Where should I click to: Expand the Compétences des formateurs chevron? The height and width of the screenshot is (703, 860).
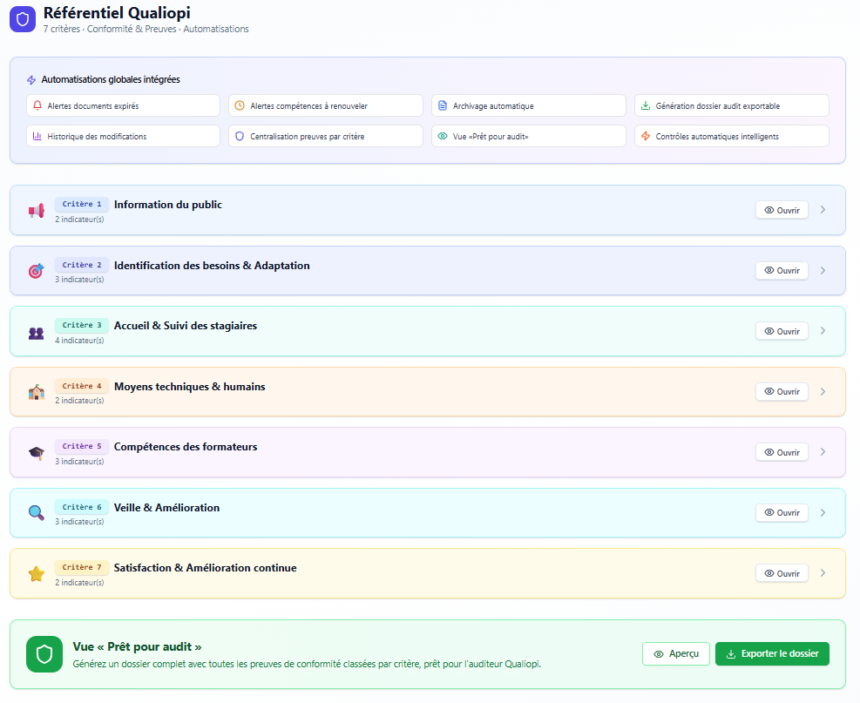823,452
